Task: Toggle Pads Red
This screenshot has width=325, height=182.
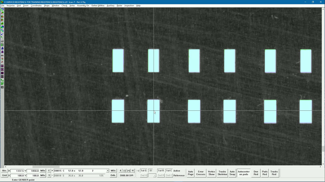Action: (265, 173)
